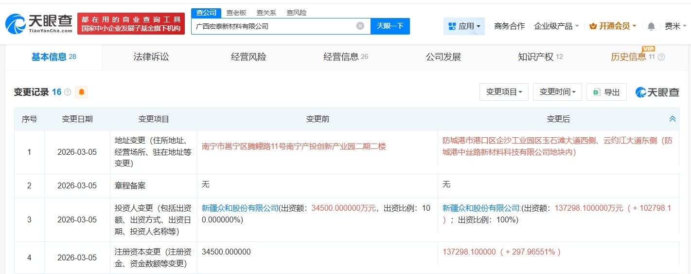
Task: Export records with the 导出 Excel button
Action: coord(606,92)
